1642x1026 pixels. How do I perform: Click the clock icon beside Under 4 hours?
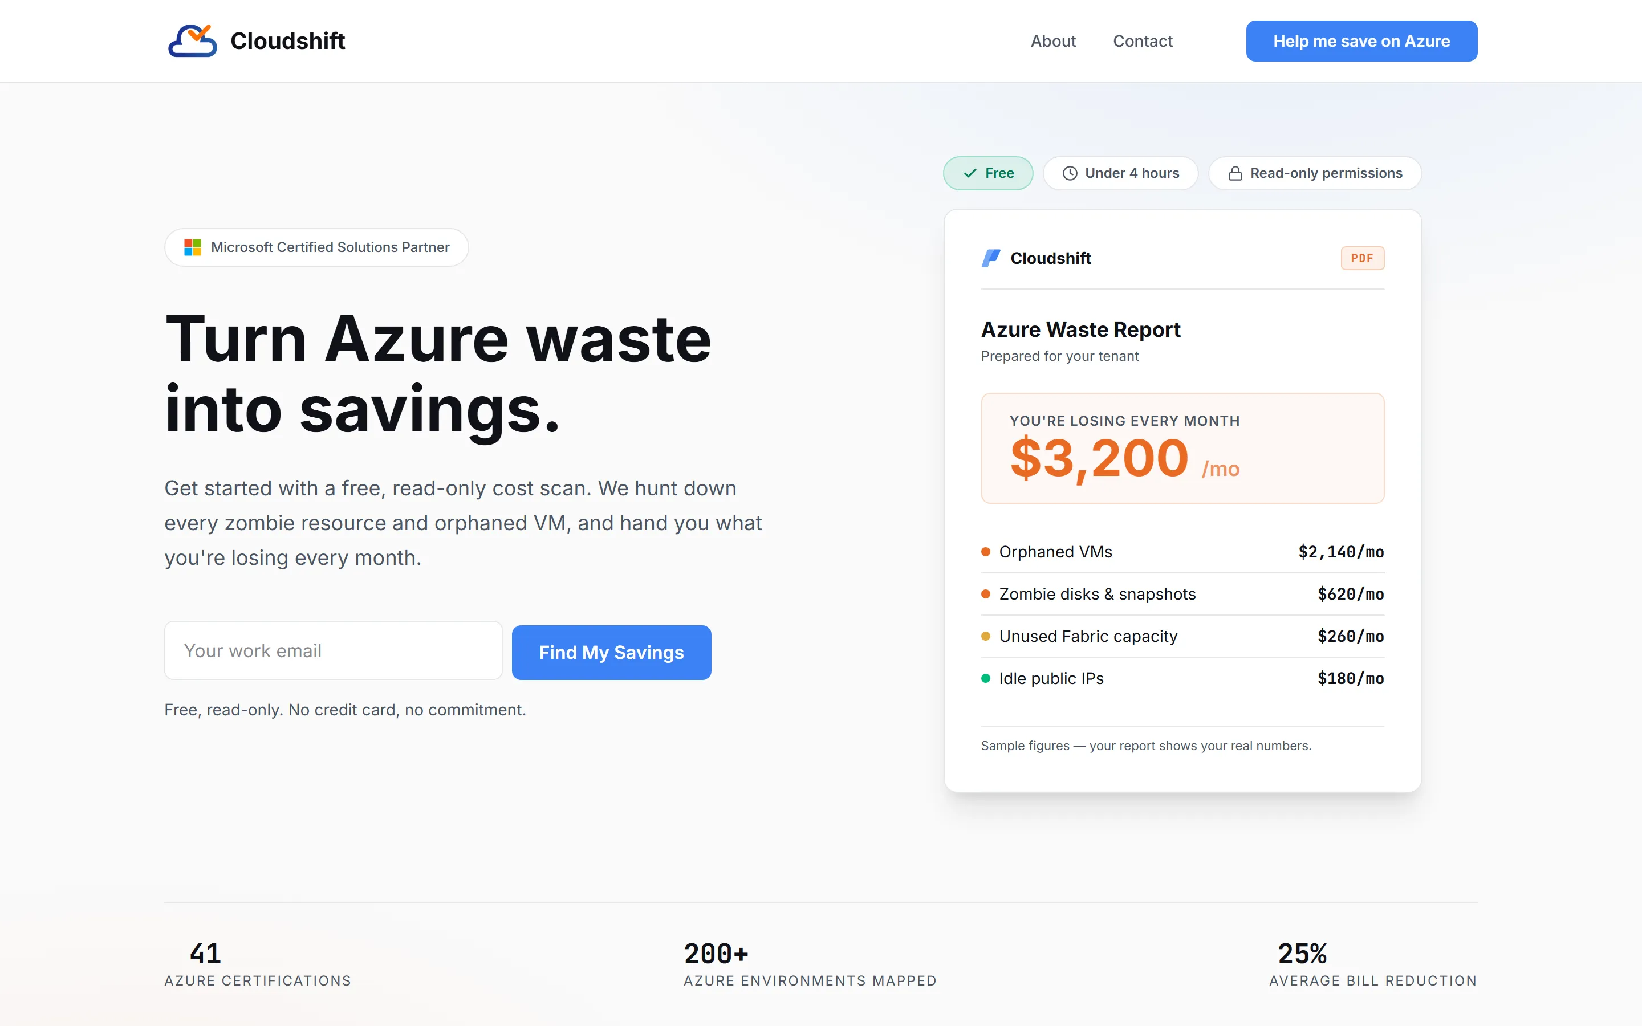coord(1070,173)
